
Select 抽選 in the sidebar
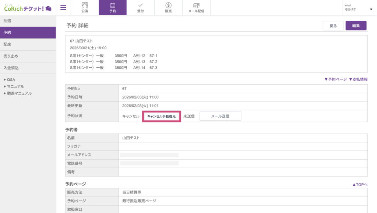click(28, 21)
